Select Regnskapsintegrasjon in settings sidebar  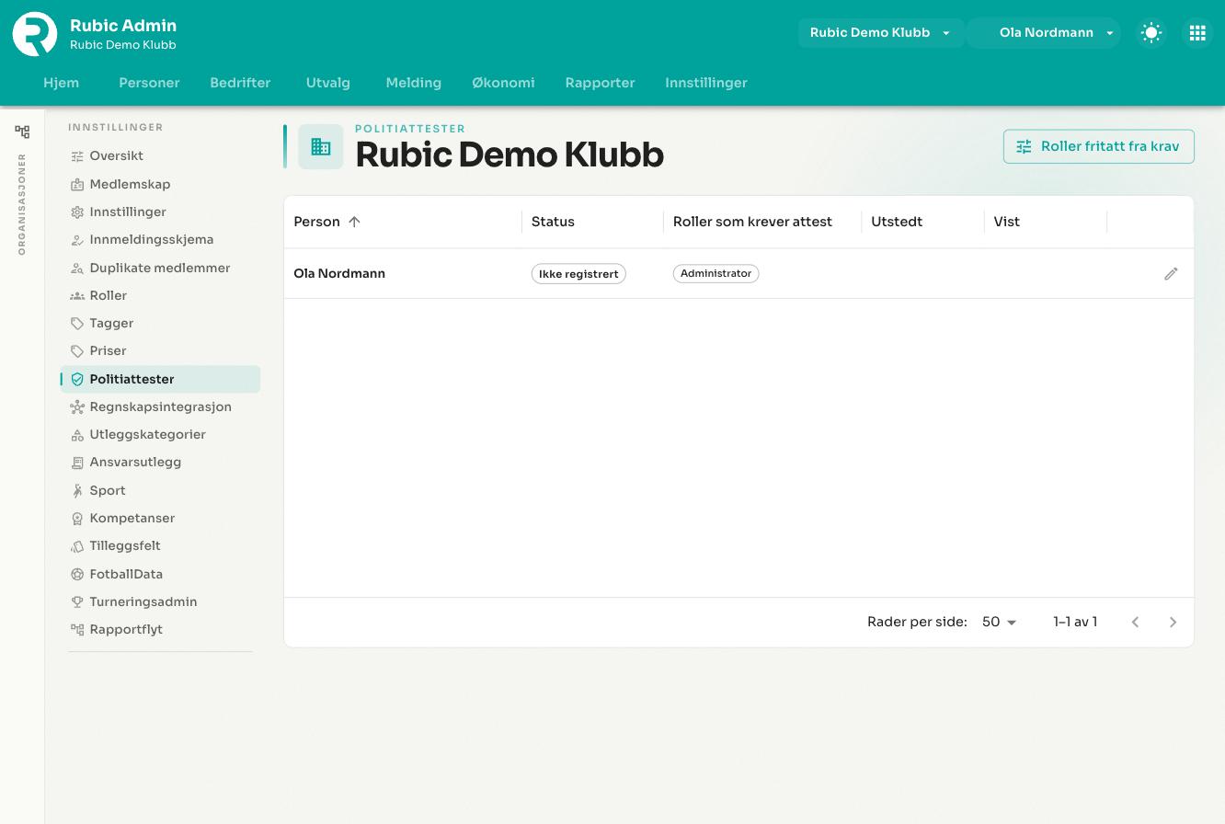click(x=160, y=406)
